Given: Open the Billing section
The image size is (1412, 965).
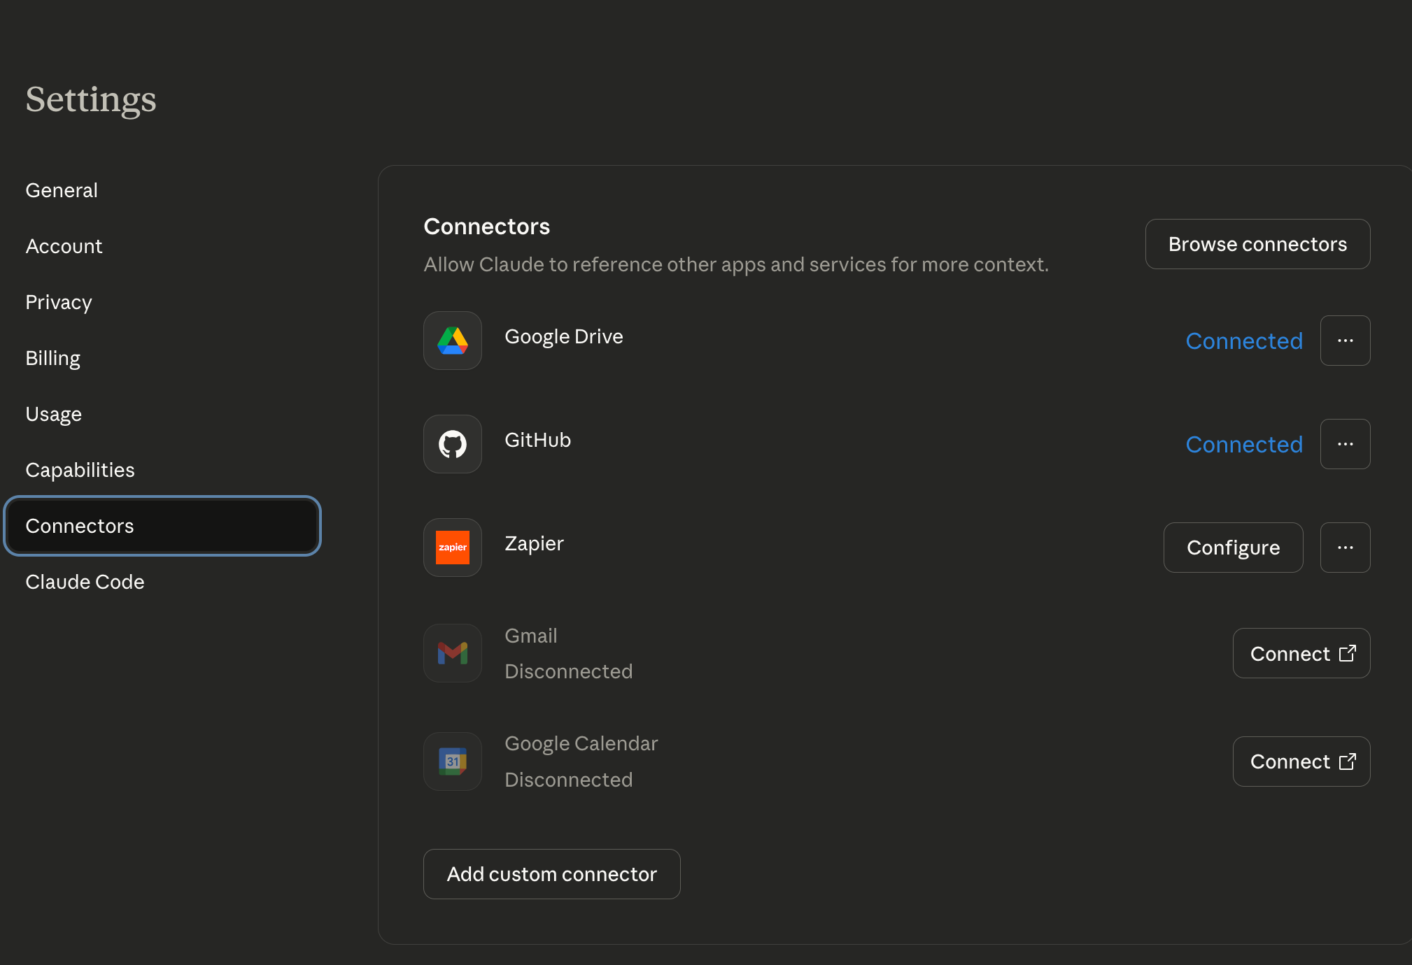Looking at the screenshot, I should point(53,358).
